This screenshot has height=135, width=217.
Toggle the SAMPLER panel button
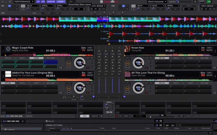tap(51, 2)
